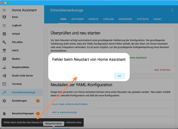Click the Logbuch list icon
Image resolution: width=178 pixels, height=129 pixels.
pyautogui.click(x=4, y=26)
